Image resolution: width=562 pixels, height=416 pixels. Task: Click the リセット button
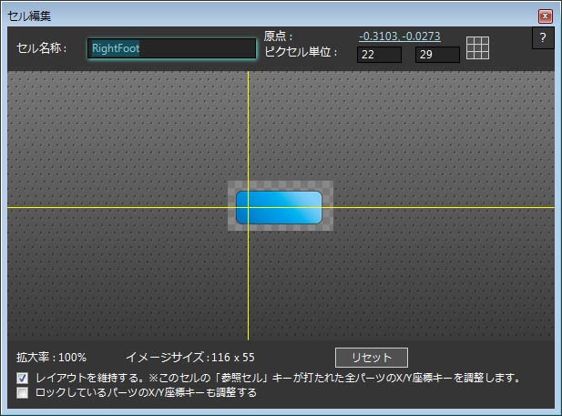coord(372,357)
